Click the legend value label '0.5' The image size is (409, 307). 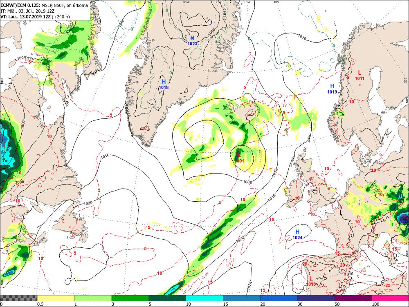coord(40,304)
